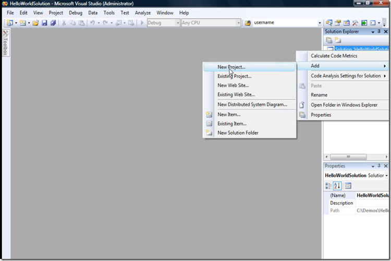Open Properties Window via toolbar icon
Image resolution: width=391 pixels, height=261 pixels.
338,23
